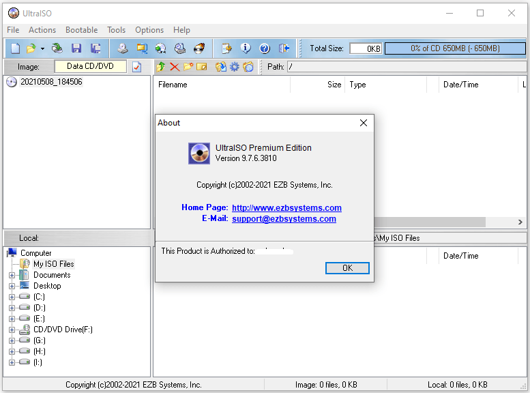Open the dropdown arrow next to Open icon
Image resolution: width=530 pixels, height=393 pixels.
pos(42,48)
